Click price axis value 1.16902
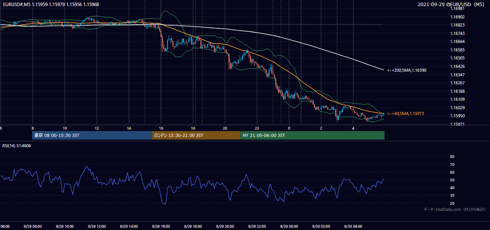The image size is (490, 230). click(458, 17)
